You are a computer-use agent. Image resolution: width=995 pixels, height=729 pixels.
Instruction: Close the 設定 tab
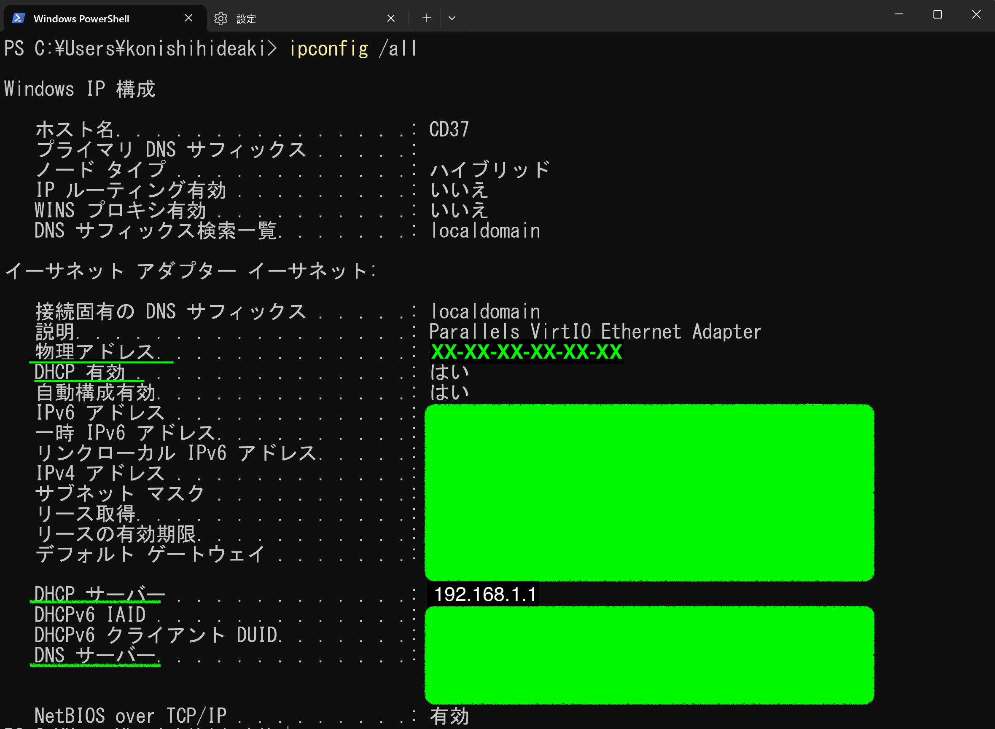pyautogui.click(x=391, y=18)
